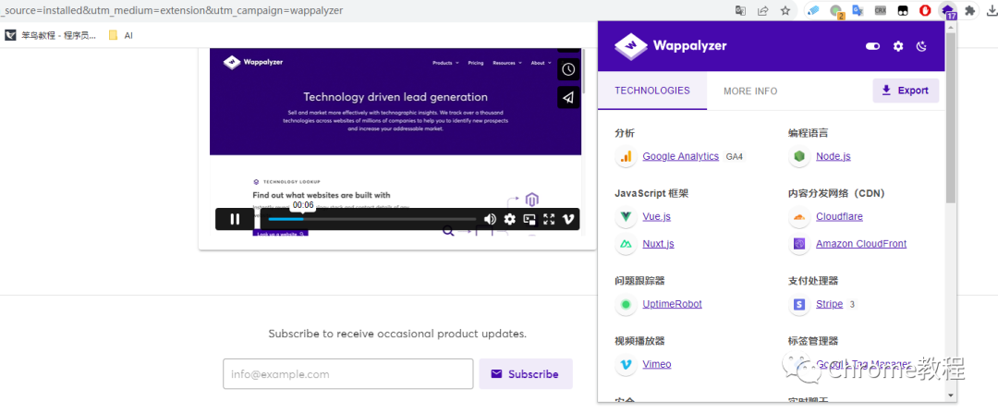Enter fullscreen on the video player
Image resolution: width=998 pixels, height=413 pixels.
point(549,219)
